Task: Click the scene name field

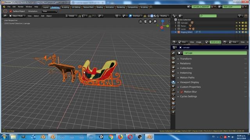Action: click(201, 7)
